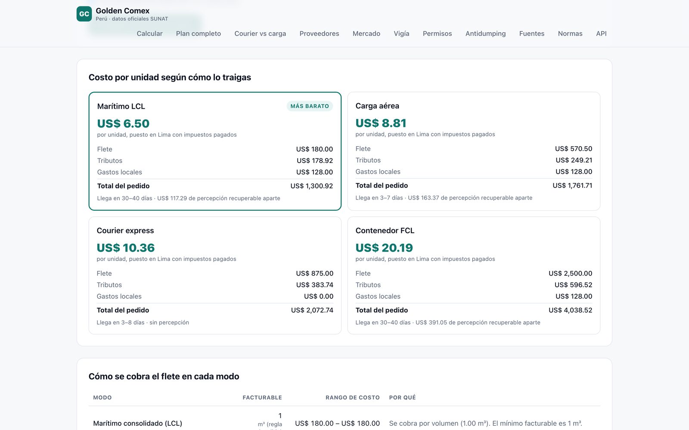Click the Tributos value US$ 178.92
The width and height of the screenshot is (689, 430).
(x=314, y=160)
